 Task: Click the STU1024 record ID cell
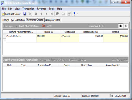click(49, 36)
